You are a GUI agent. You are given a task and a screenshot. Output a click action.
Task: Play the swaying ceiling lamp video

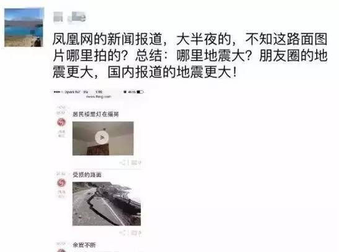[102, 137]
